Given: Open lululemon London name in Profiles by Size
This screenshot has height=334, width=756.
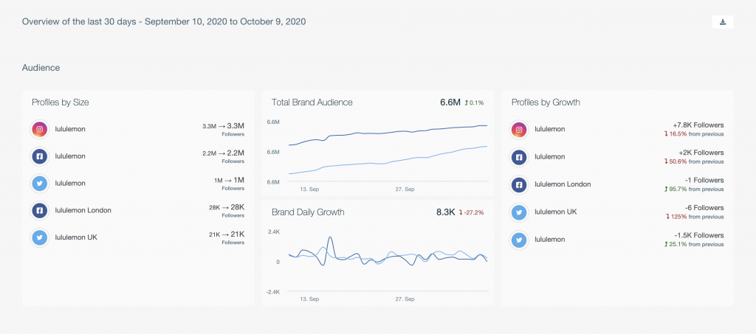Looking at the screenshot, I should click(x=83, y=210).
